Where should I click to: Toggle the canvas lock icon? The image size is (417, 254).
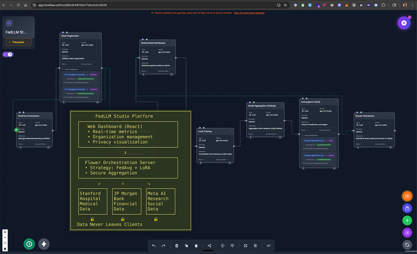pos(5,249)
